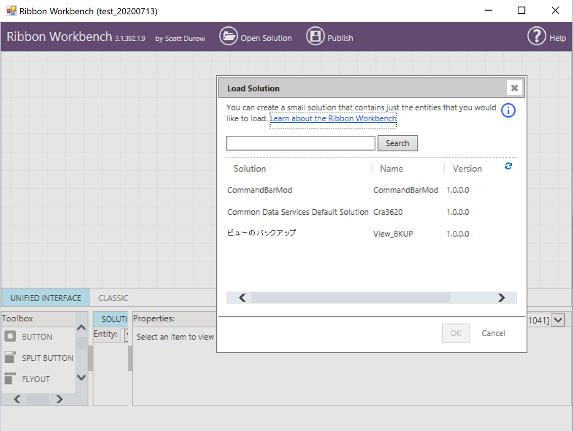The width and height of the screenshot is (573, 431).
Task: Click the SPLIT BUTTON toolbox label
Action: [47, 358]
